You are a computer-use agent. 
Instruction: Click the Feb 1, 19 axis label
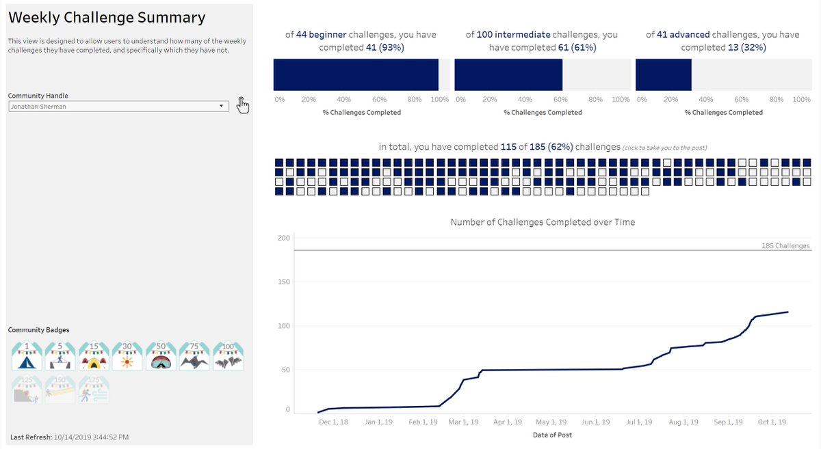click(x=423, y=422)
